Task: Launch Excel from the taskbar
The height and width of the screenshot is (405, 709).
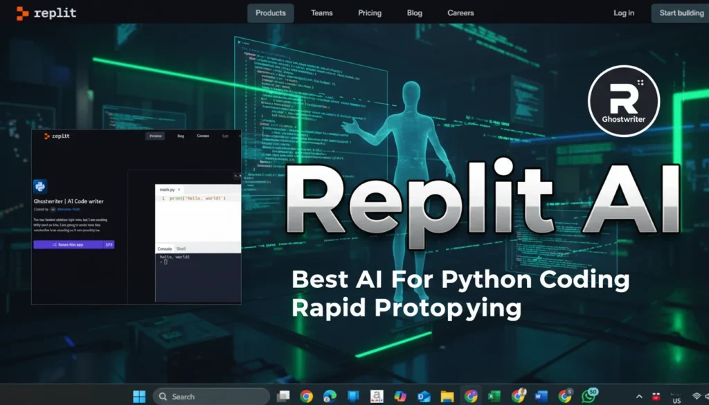Action: pos(494,396)
